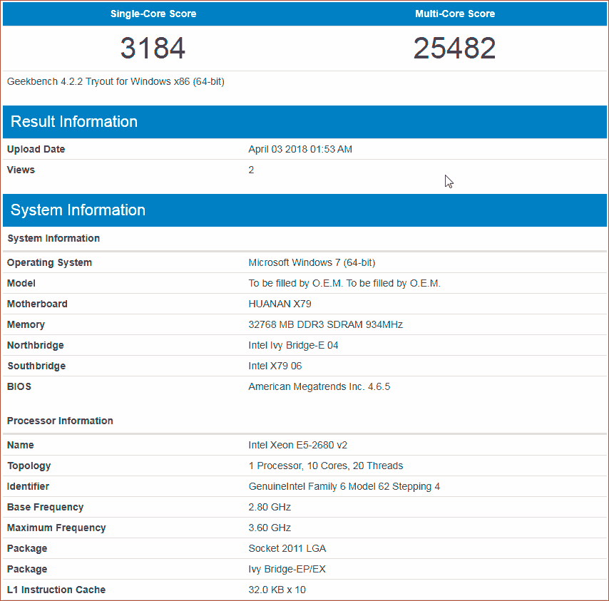The image size is (609, 601).
Task: Click the Geekbench 4.2.2 Tryout version text
Action: 116,81
